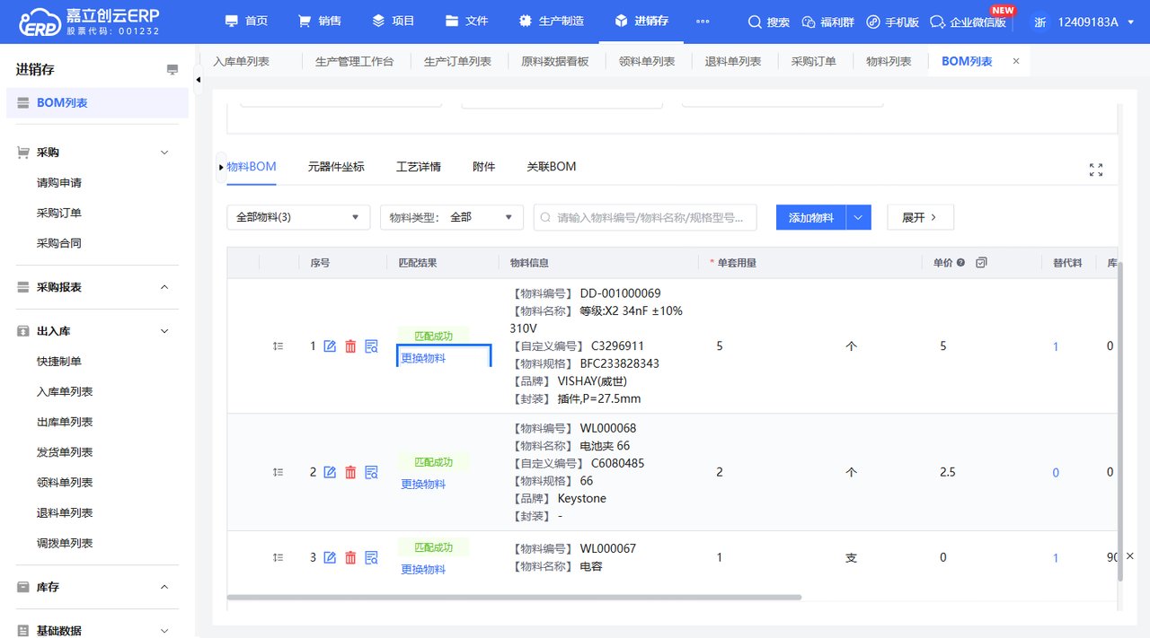
Task: Click the 单价 help question icon
Action: click(960, 263)
